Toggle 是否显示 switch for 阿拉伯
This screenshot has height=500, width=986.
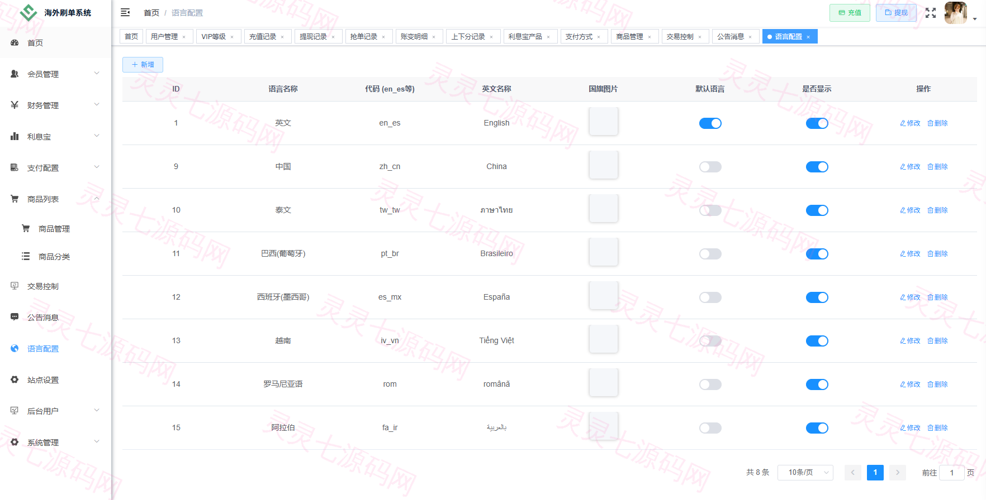click(817, 428)
